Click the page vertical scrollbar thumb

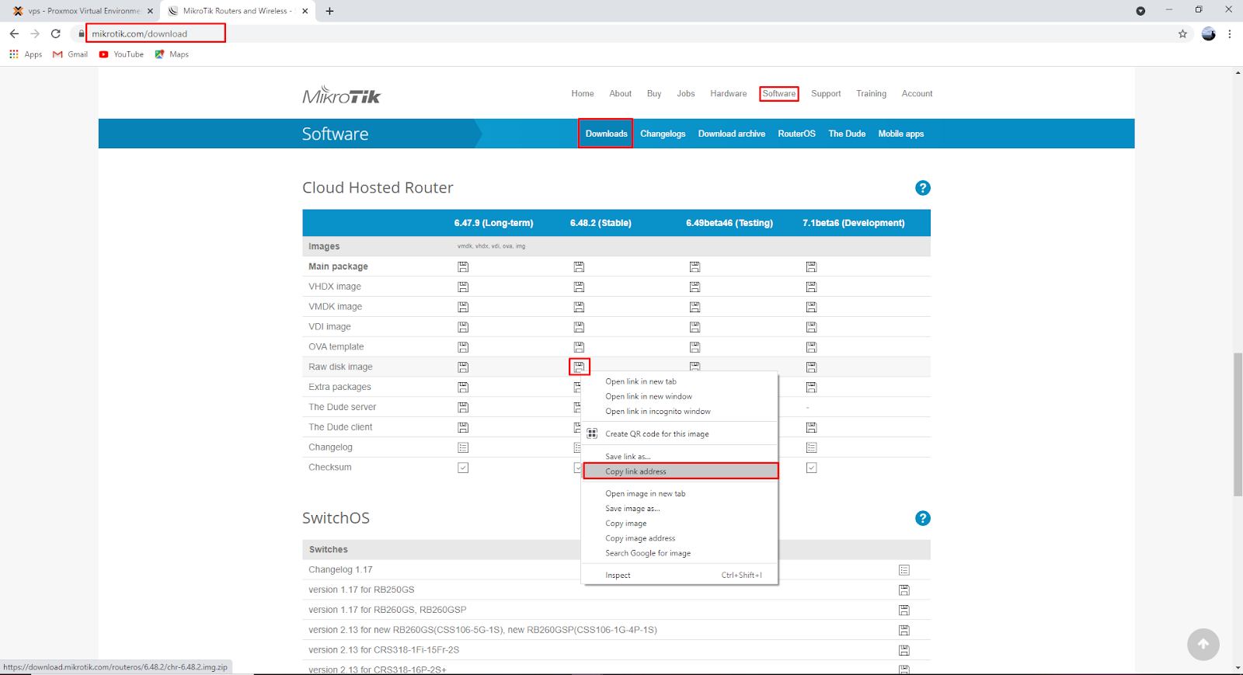(x=1238, y=424)
